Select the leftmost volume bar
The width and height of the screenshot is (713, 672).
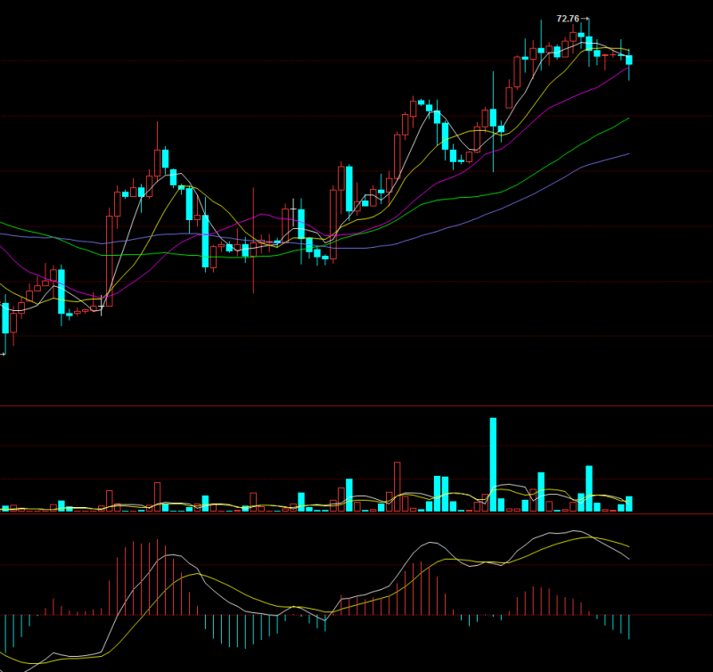(x=5, y=508)
